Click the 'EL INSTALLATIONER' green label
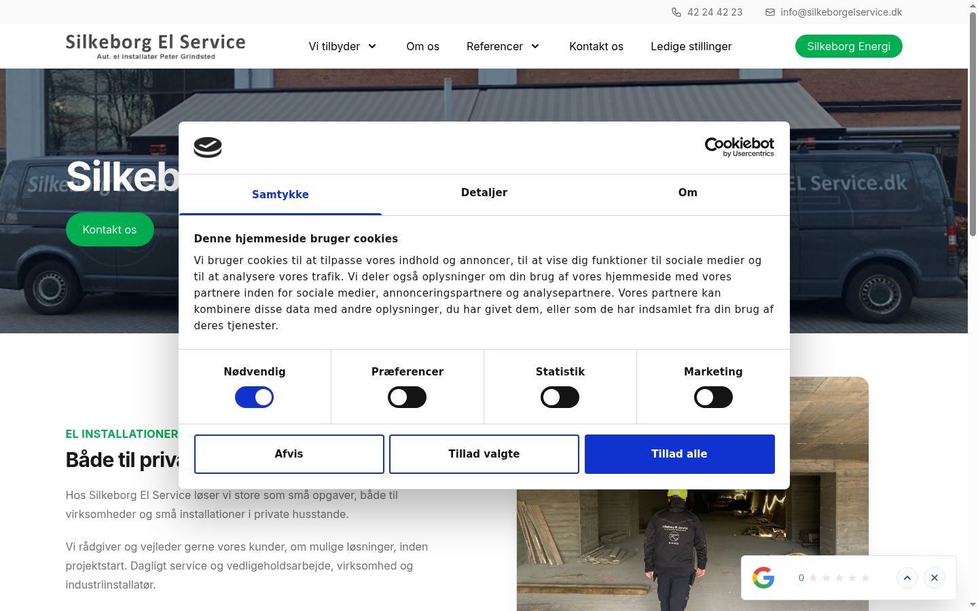Screen dimensions: 978x611 (122, 434)
